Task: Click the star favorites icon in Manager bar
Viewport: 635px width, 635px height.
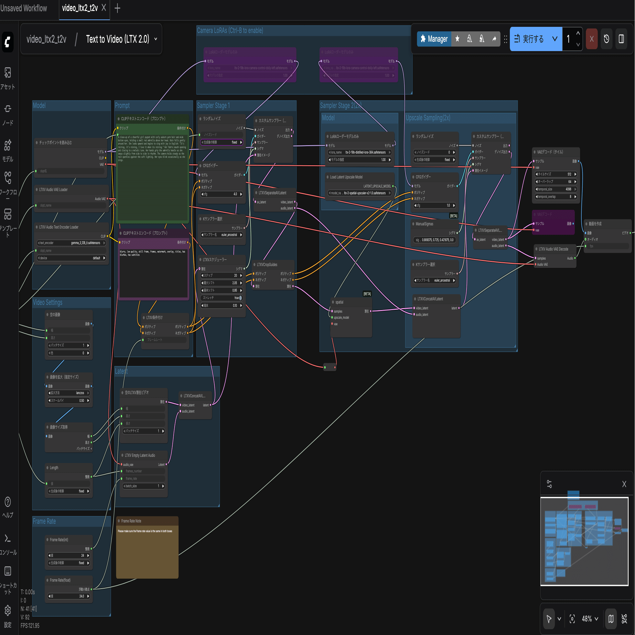Action: click(457, 39)
